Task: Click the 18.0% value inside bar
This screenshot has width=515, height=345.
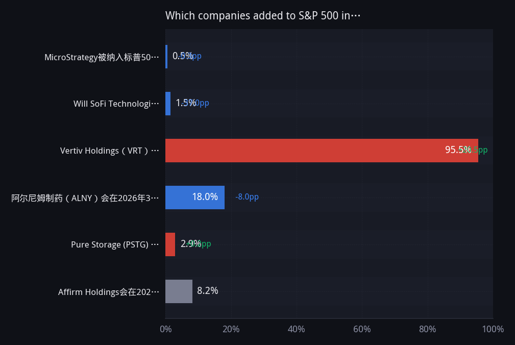Action: [x=205, y=196]
